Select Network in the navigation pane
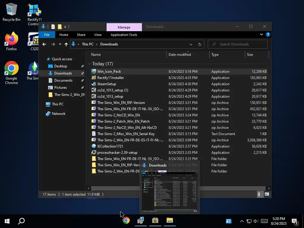The width and height of the screenshot is (304, 228). click(58, 114)
